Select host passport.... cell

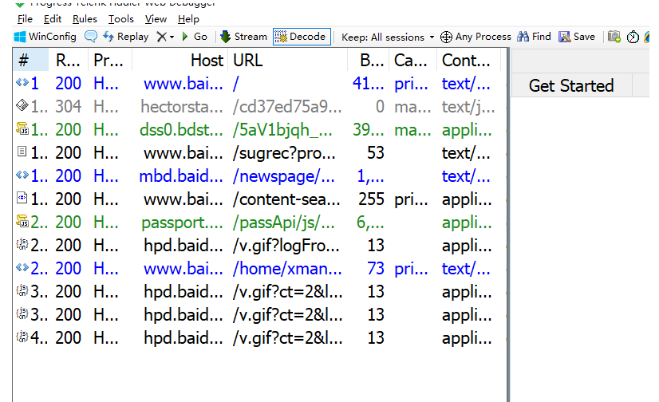tap(182, 223)
